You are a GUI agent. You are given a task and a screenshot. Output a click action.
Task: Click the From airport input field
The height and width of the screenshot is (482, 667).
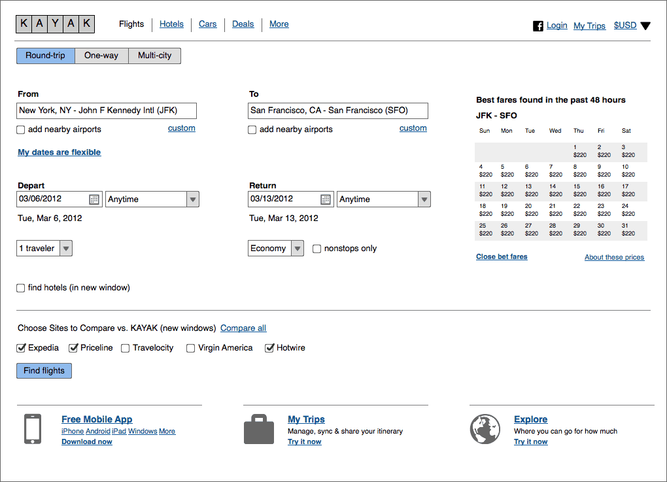click(107, 111)
